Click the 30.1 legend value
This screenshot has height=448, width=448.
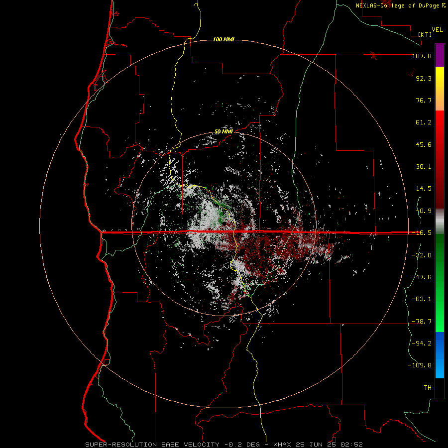424,167
